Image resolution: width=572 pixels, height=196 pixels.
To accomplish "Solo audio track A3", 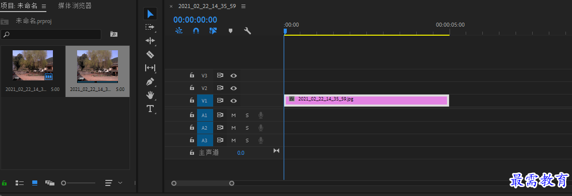I will point(247,140).
